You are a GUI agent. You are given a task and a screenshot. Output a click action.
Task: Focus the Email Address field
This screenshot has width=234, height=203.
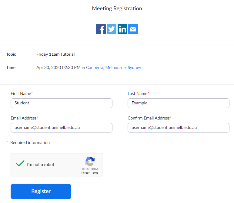(x=62, y=128)
